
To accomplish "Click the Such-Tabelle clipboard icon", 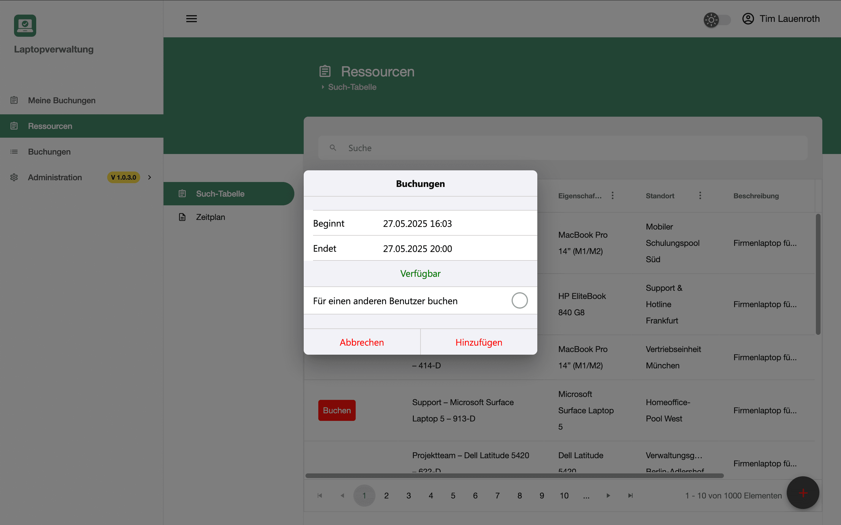I will pyautogui.click(x=182, y=194).
